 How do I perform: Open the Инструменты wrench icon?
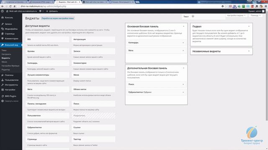3,85
